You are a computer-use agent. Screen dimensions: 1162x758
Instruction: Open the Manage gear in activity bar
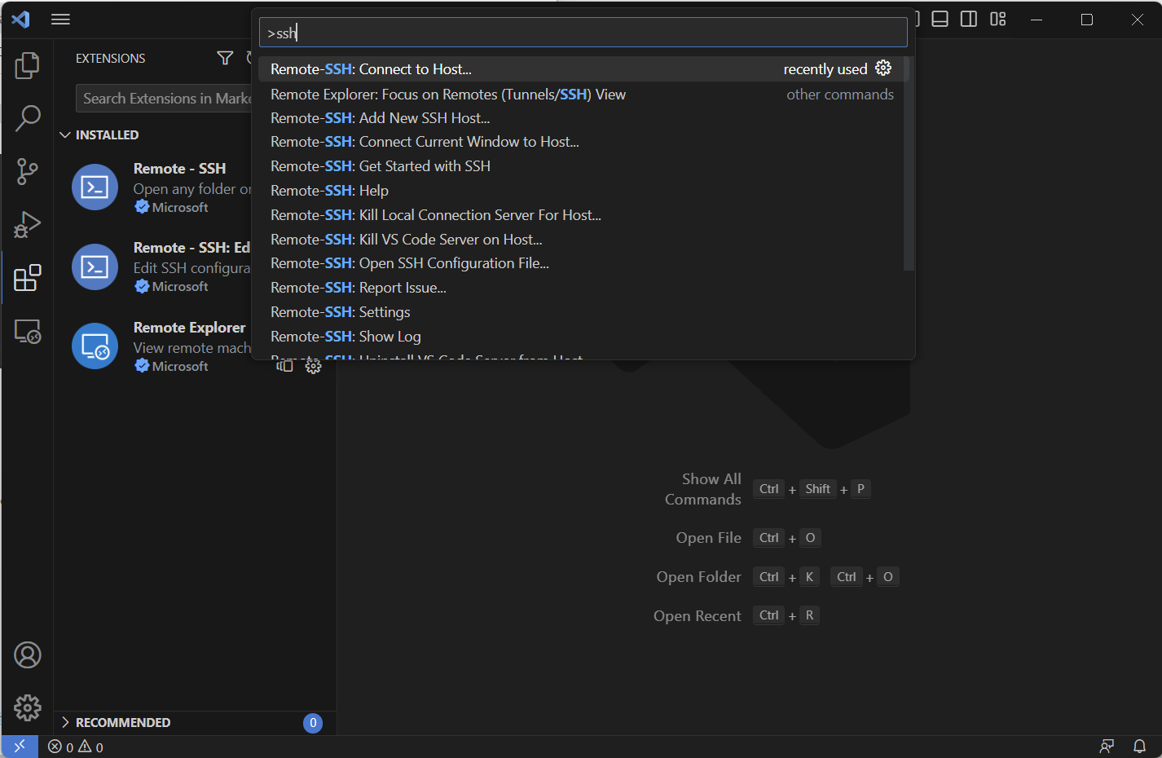(x=27, y=707)
